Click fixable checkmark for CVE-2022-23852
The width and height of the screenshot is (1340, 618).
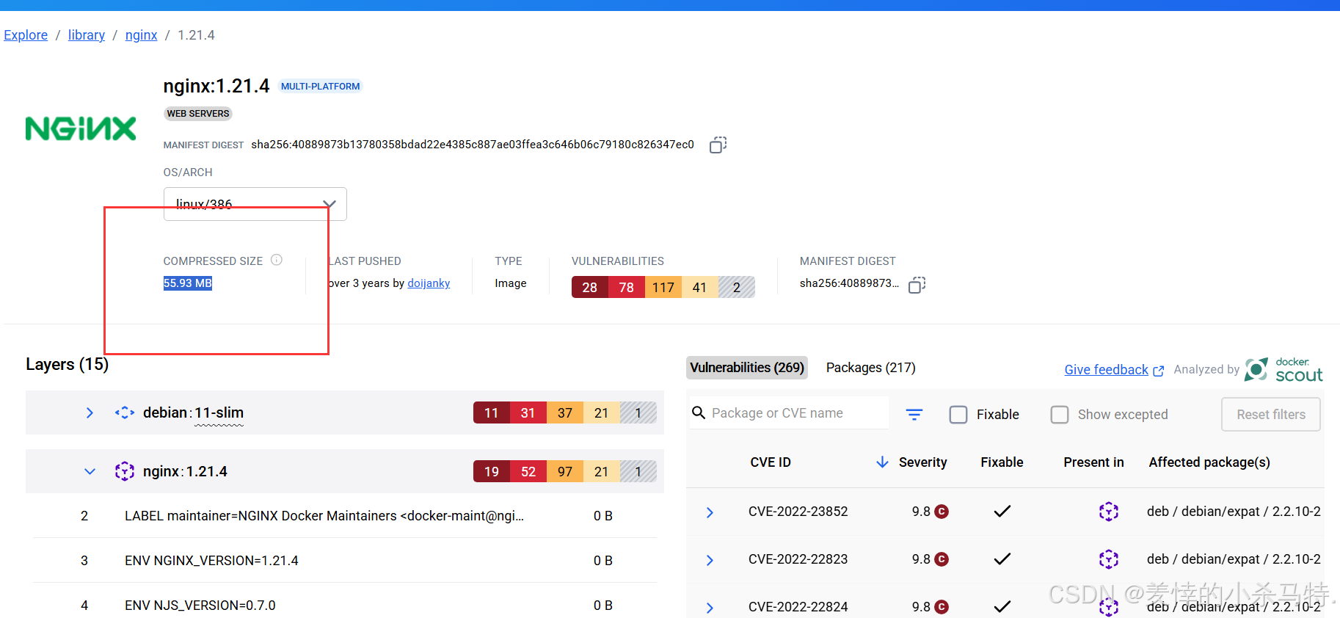(x=1002, y=512)
